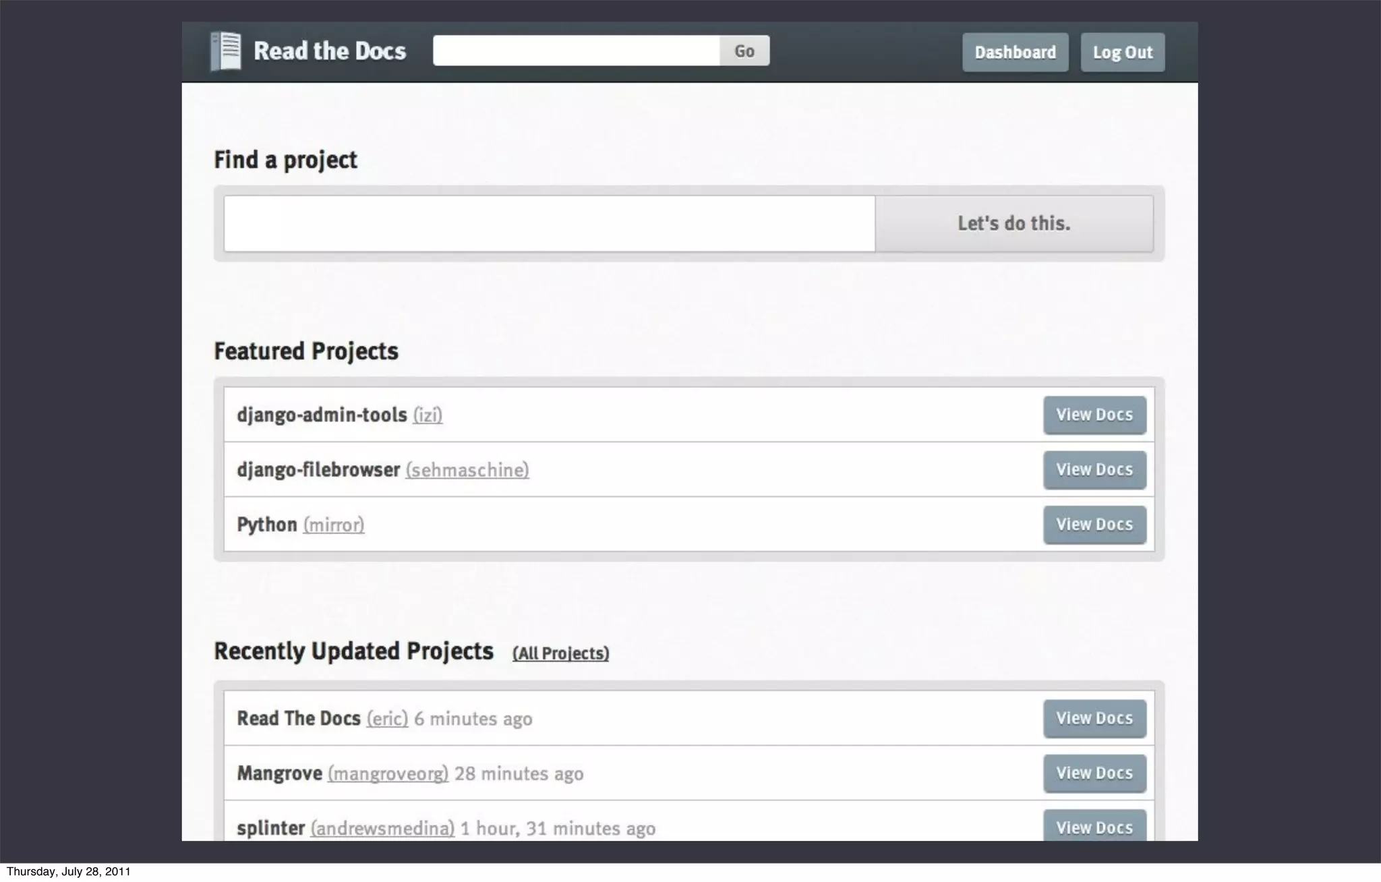Viewport: 1381px width, 882px height.
Task: Open the All Projects link
Action: (x=560, y=653)
